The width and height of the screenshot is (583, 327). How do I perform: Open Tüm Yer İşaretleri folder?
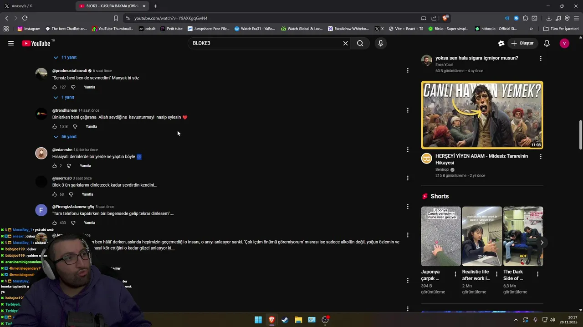coord(561,29)
